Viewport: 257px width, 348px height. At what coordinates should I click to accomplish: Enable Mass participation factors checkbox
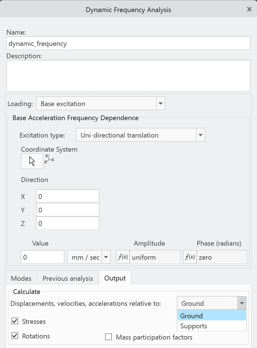[109, 337]
